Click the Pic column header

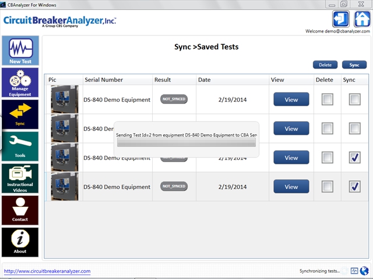coord(64,80)
